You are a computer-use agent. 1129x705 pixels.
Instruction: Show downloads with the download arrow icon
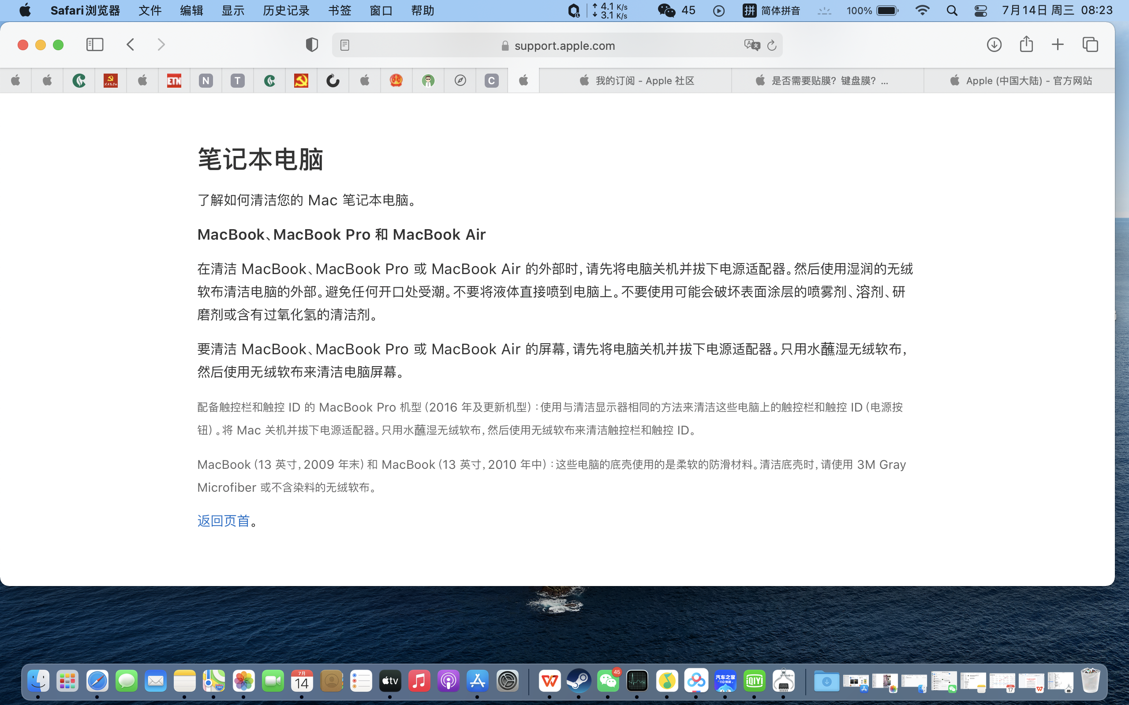[x=994, y=45]
